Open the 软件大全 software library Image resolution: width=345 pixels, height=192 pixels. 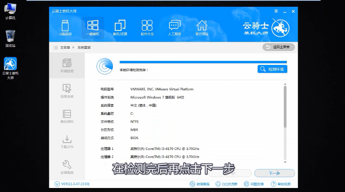(147, 28)
